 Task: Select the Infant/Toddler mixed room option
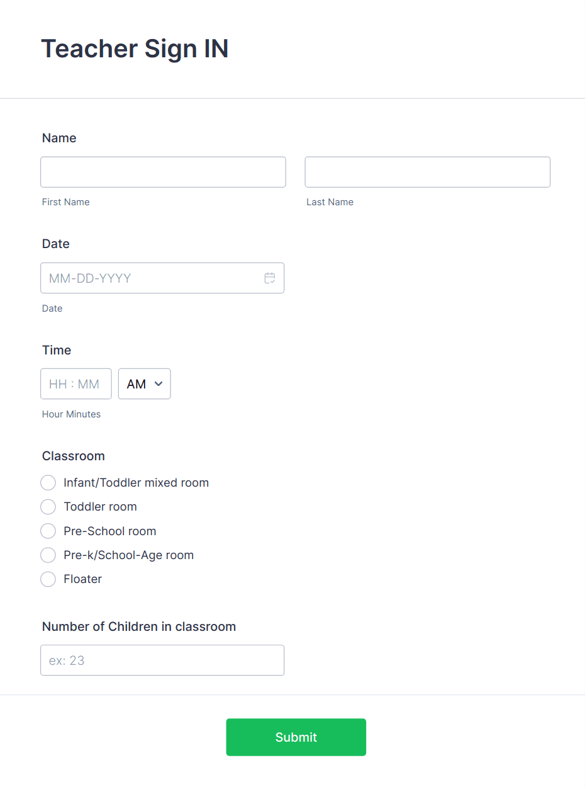point(48,482)
